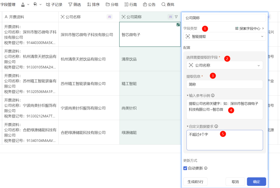Click the filter funnel icon on 公司简称 header
This screenshot has height=188, width=280.
click(x=176, y=17)
